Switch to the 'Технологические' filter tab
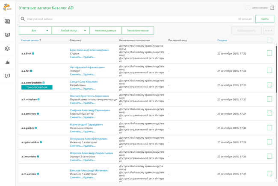 (x=138, y=31)
